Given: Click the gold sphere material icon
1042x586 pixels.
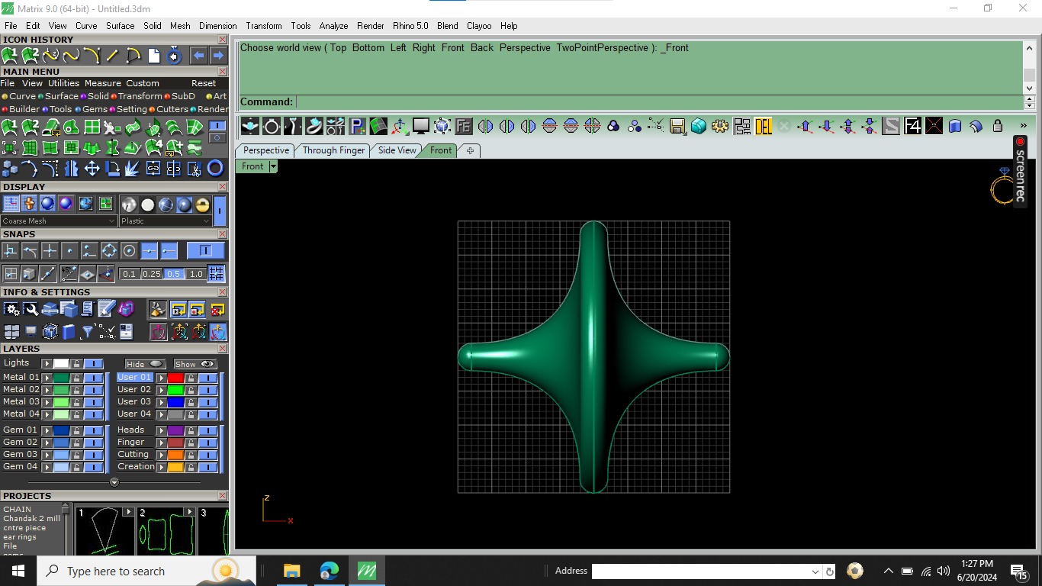Looking at the screenshot, I should [202, 204].
